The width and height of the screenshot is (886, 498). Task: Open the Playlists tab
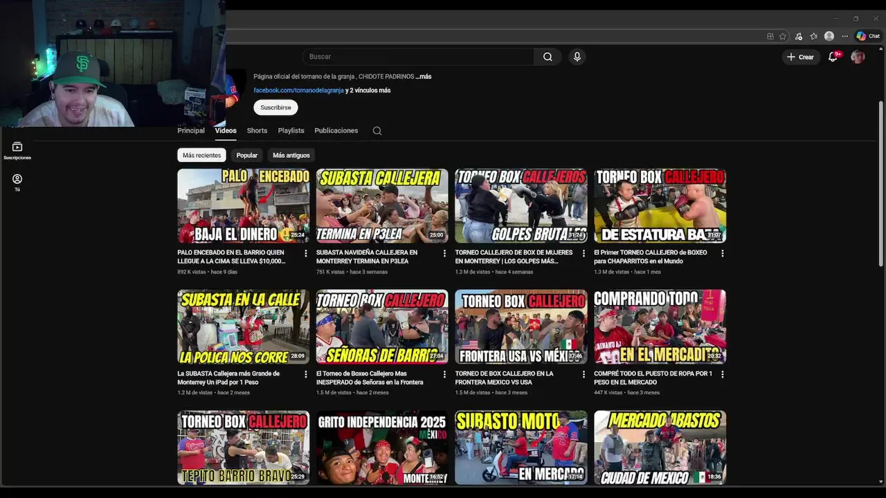pyautogui.click(x=291, y=131)
